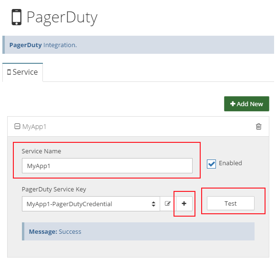Focus the Service Name input field

(107, 166)
